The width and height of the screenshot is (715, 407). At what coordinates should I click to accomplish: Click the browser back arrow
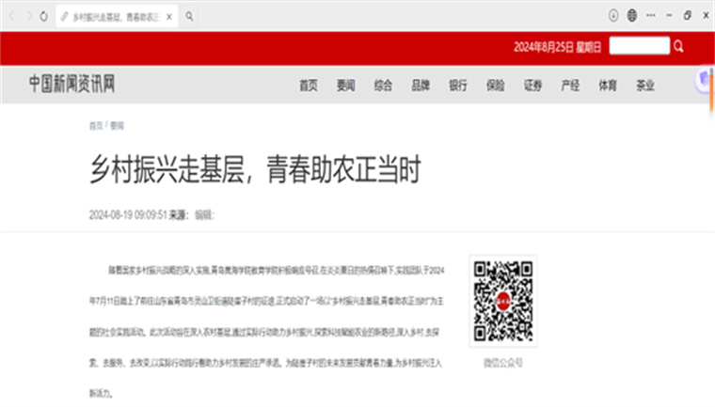coord(12,16)
